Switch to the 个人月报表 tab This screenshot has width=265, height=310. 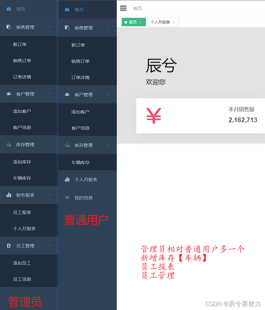(161, 22)
